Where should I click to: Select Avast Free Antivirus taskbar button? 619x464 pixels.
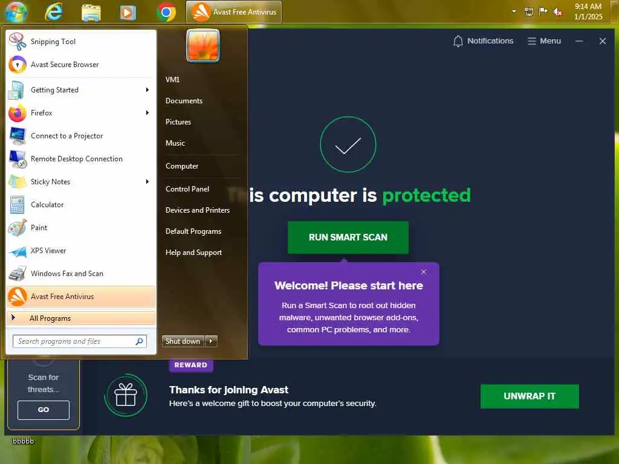234,12
